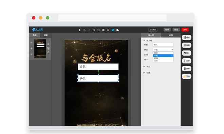Expand the 样式 style section

click(x=144, y=66)
